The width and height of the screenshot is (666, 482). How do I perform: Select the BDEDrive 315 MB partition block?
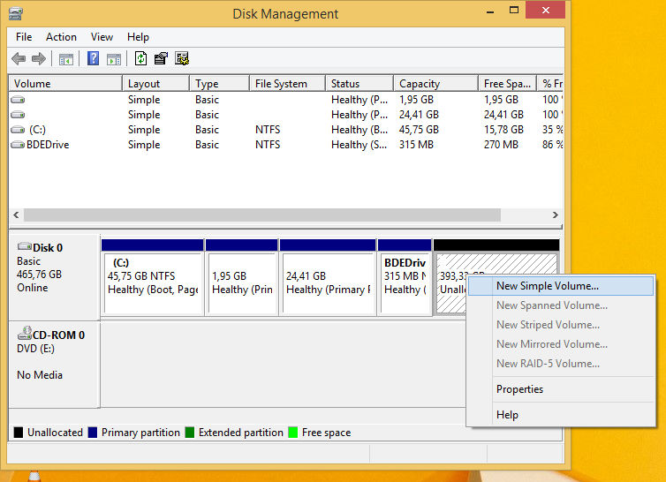pos(405,277)
